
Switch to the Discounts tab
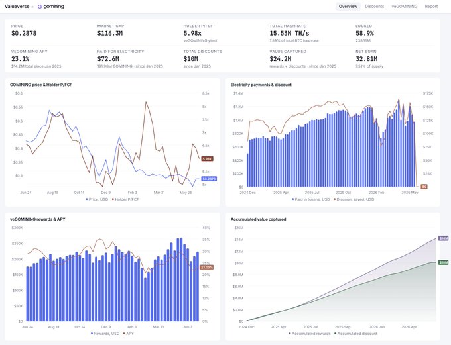click(x=374, y=7)
